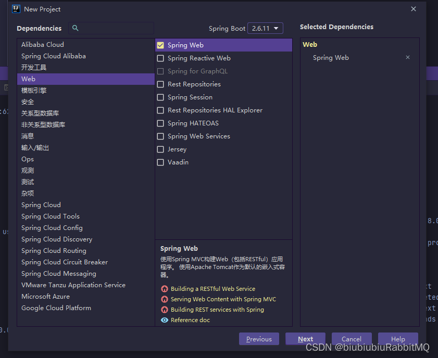Screen dimensions: 438x358
Task: Check Rest Repositories HAL Explorer
Action: pyautogui.click(x=160, y=110)
